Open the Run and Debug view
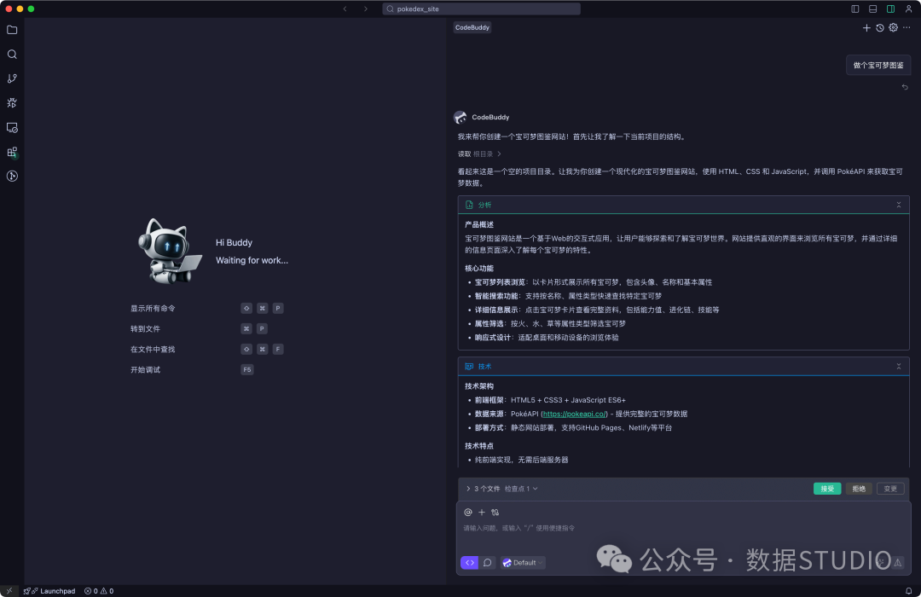This screenshot has width=921, height=597. coord(12,103)
